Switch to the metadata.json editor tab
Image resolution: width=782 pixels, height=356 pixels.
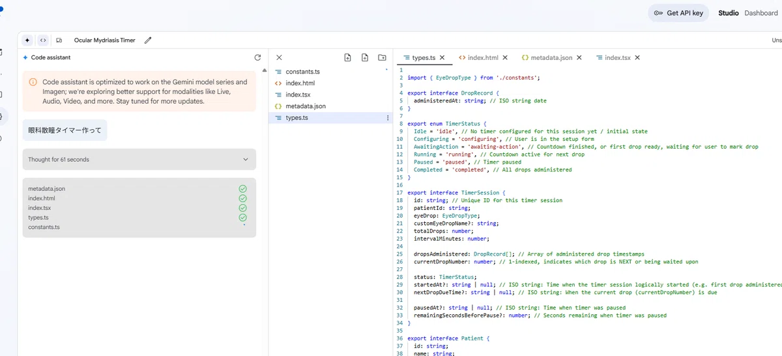(552, 57)
